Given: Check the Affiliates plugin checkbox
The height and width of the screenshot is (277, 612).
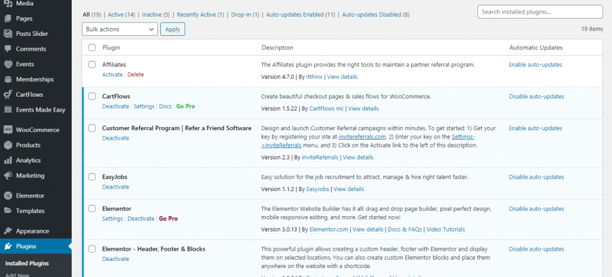Looking at the screenshot, I should [x=91, y=64].
